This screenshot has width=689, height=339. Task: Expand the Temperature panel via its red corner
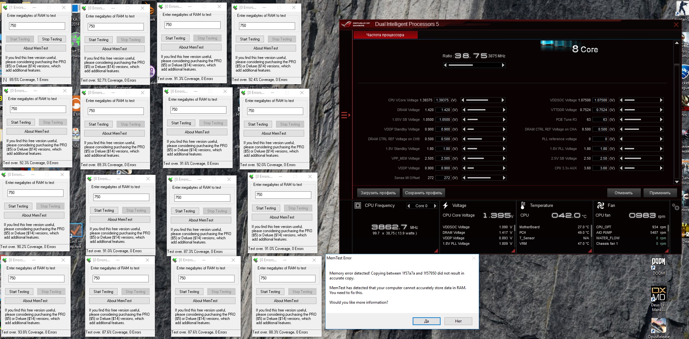(590, 250)
